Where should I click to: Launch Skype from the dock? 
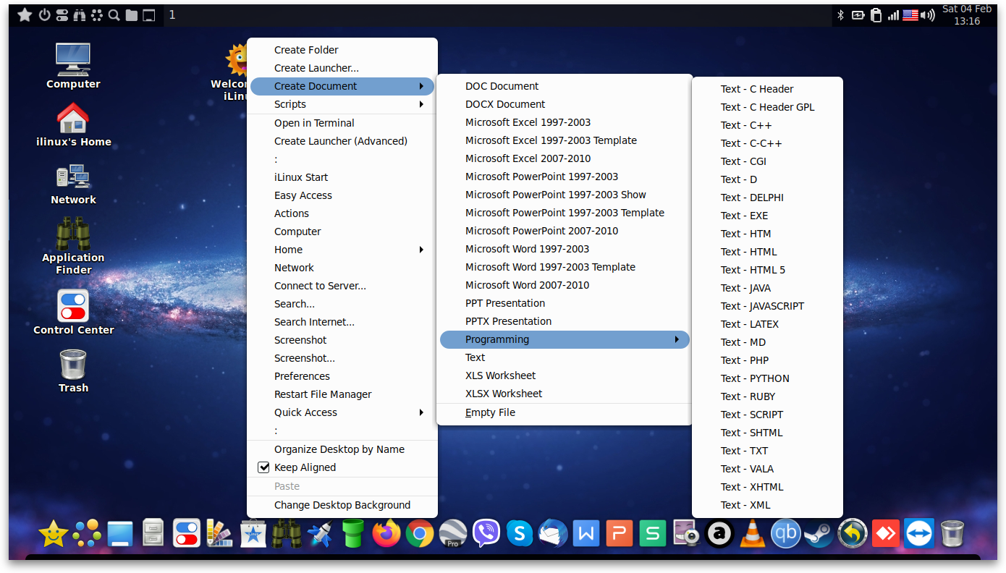tap(520, 535)
